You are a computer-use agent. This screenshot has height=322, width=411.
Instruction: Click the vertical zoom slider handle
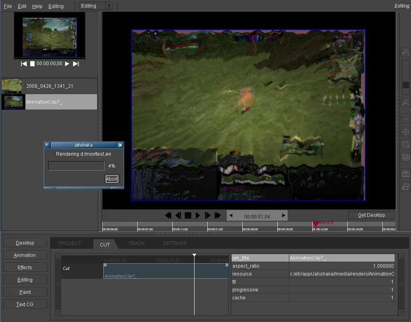[x=406, y=85]
